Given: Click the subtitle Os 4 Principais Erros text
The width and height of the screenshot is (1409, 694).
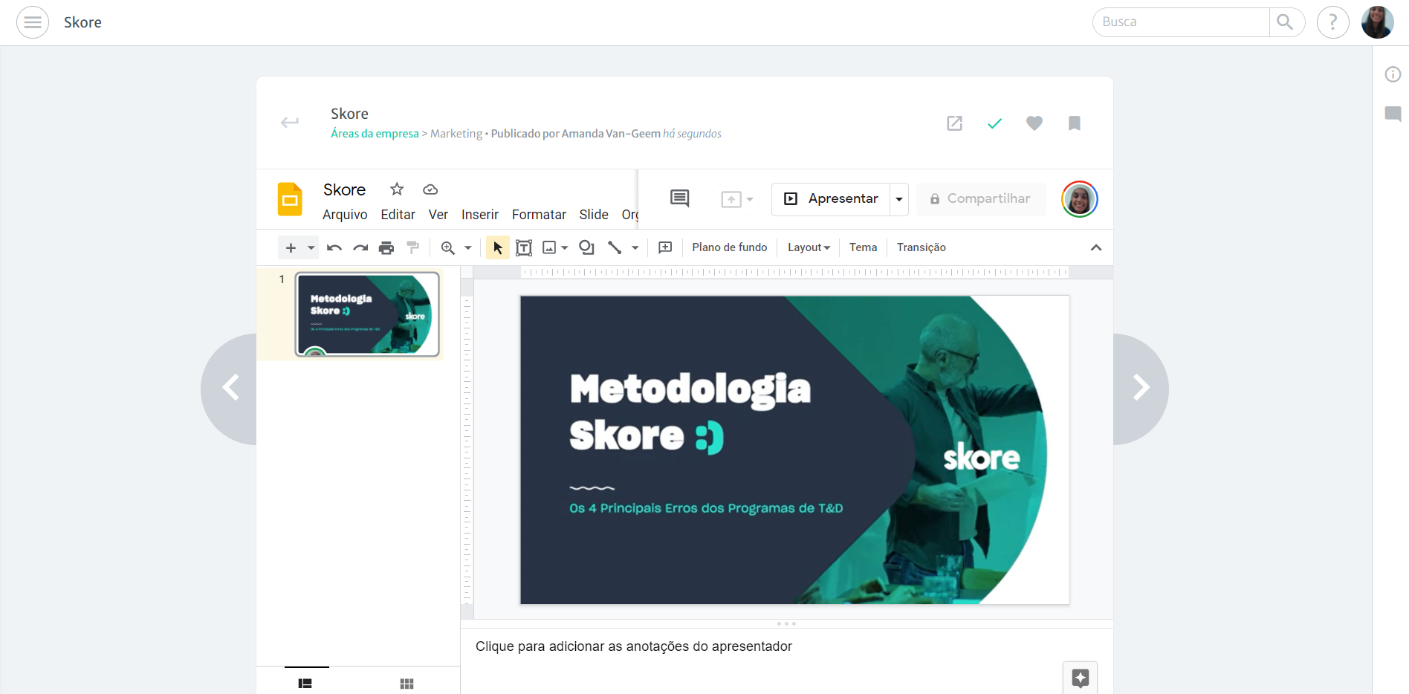Looking at the screenshot, I should coord(706,508).
